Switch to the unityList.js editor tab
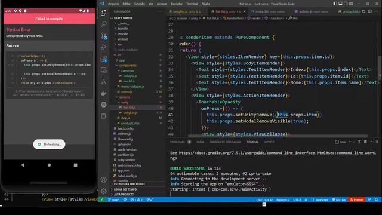This screenshot has height=215, width=382. click(187, 11)
